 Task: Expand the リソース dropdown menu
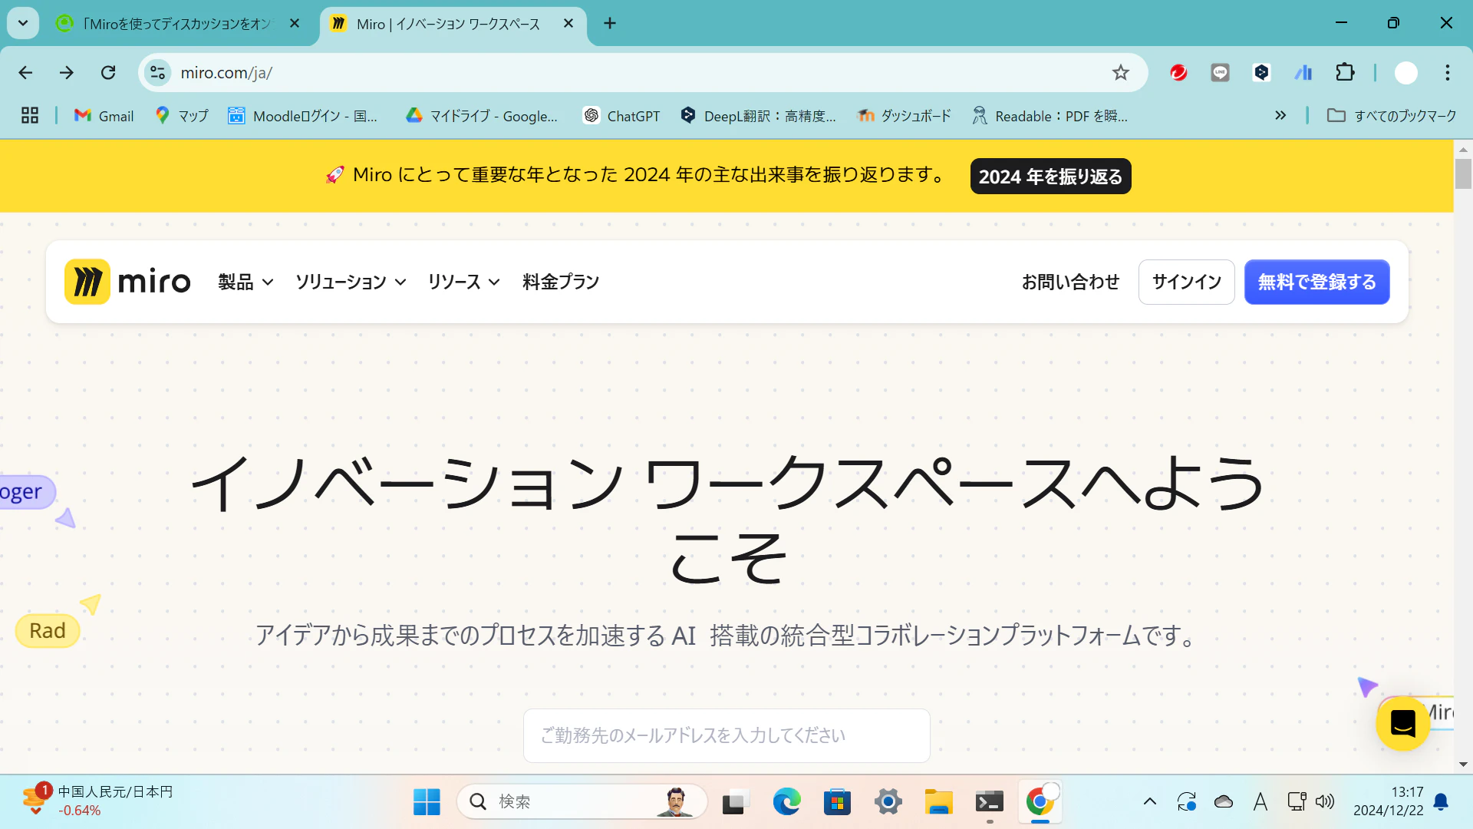coord(463,282)
